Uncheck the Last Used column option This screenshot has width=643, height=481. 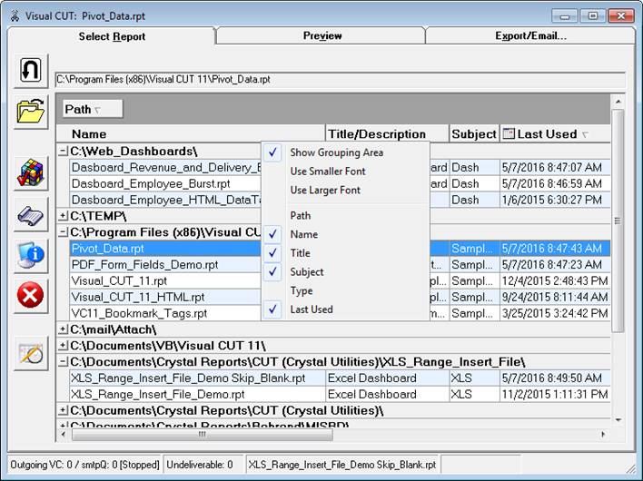click(x=345, y=309)
